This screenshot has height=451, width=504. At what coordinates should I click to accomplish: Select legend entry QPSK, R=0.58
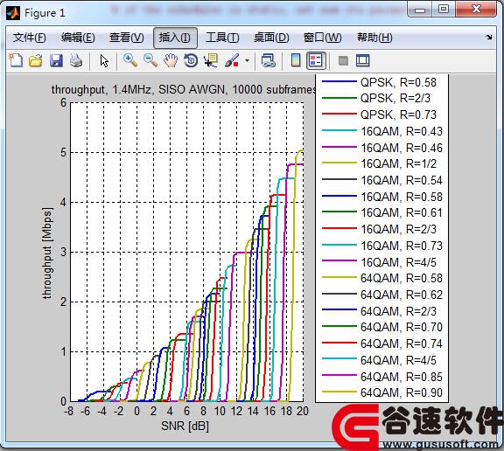379,82
